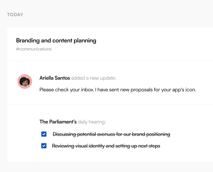
Task: Click the Ariella Santos name
Action: 55,78
